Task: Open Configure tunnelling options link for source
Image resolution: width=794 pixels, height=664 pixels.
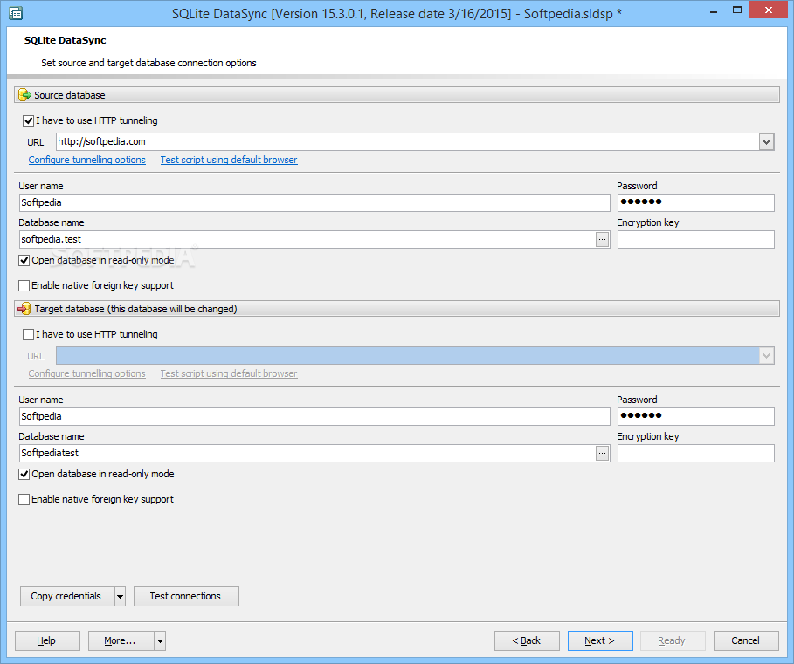Action: 87,160
